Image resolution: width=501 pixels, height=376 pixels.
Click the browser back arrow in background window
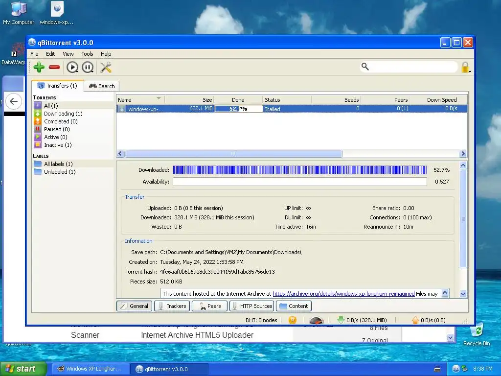[13, 101]
